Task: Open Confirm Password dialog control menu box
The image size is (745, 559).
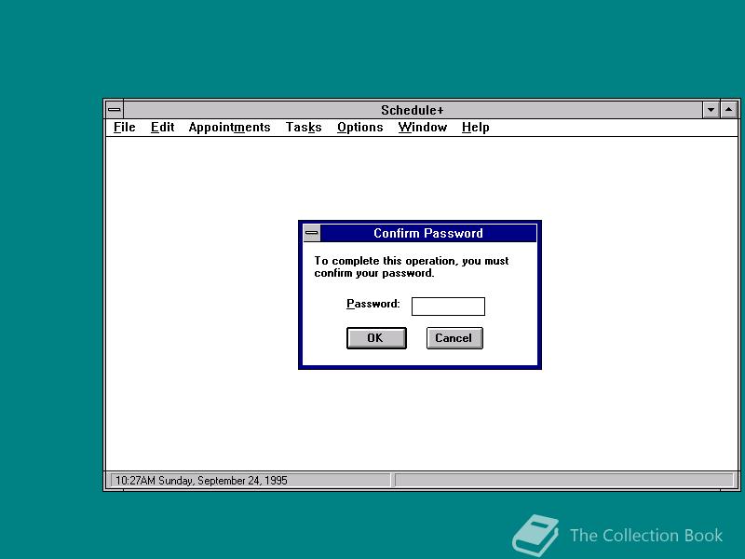Action: click(312, 233)
